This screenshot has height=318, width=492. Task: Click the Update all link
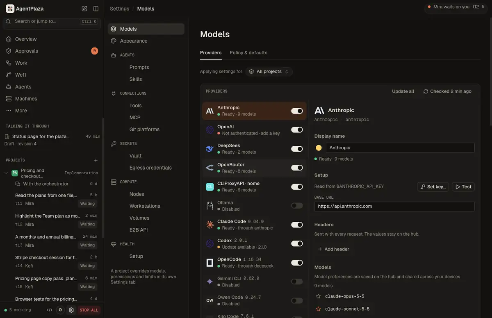(403, 91)
